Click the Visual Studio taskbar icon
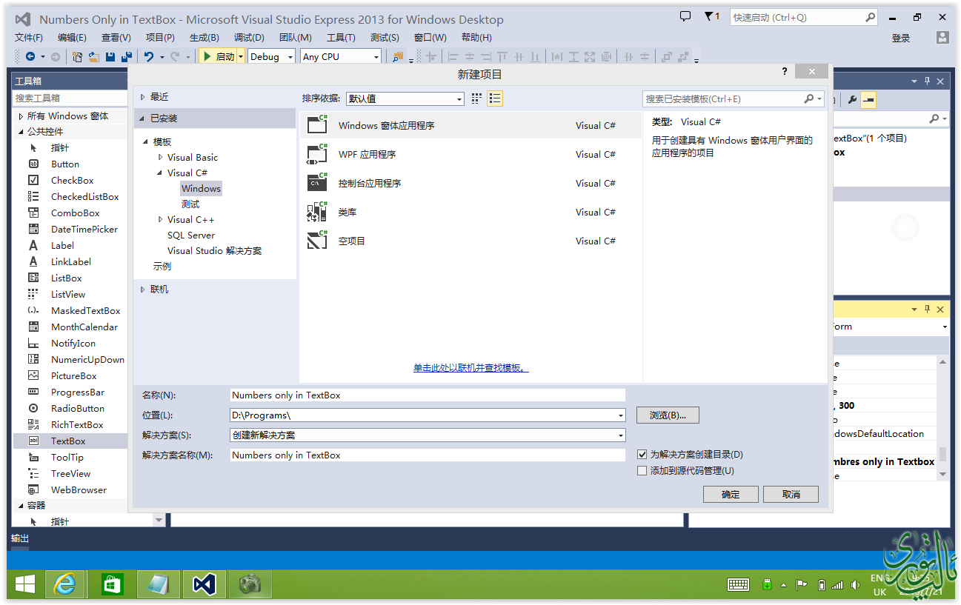Viewport: 961px width, 605px height. (204, 585)
